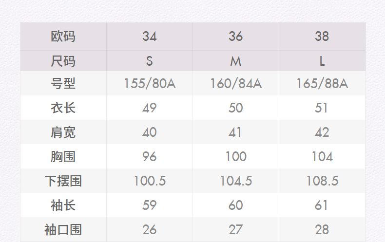Click the 165/88A value

(322, 84)
